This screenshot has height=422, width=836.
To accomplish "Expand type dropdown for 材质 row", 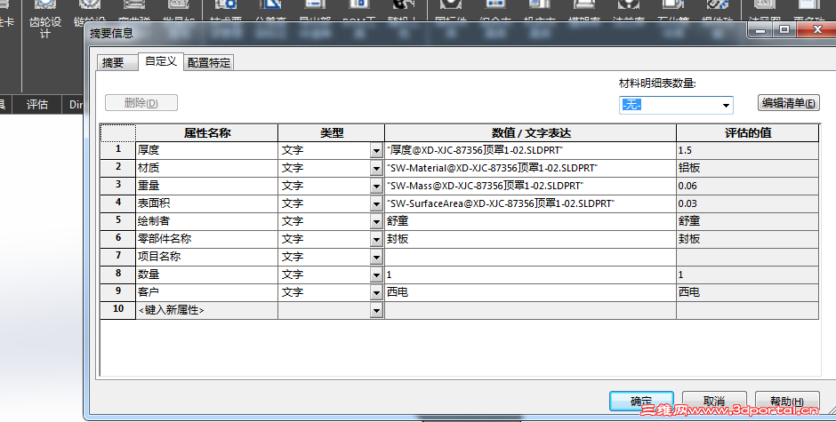I will (376, 169).
